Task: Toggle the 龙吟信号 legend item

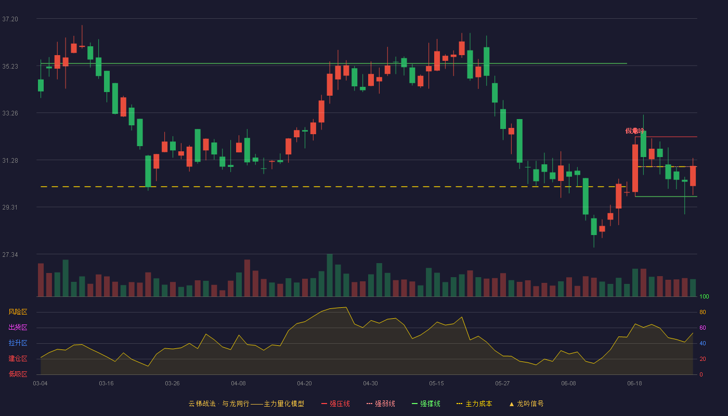Action: tap(526, 404)
